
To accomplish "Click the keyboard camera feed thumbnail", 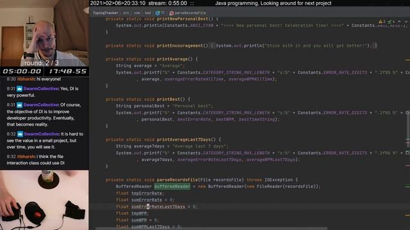I will tap(44, 200).
